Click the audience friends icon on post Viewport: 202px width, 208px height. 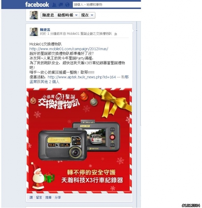click(x=116, y=34)
